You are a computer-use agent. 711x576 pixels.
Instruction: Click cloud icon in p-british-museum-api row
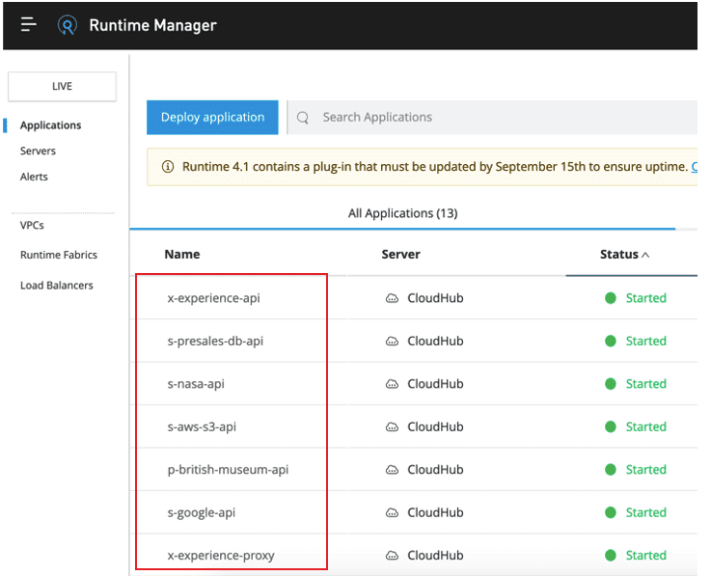(x=392, y=470)
